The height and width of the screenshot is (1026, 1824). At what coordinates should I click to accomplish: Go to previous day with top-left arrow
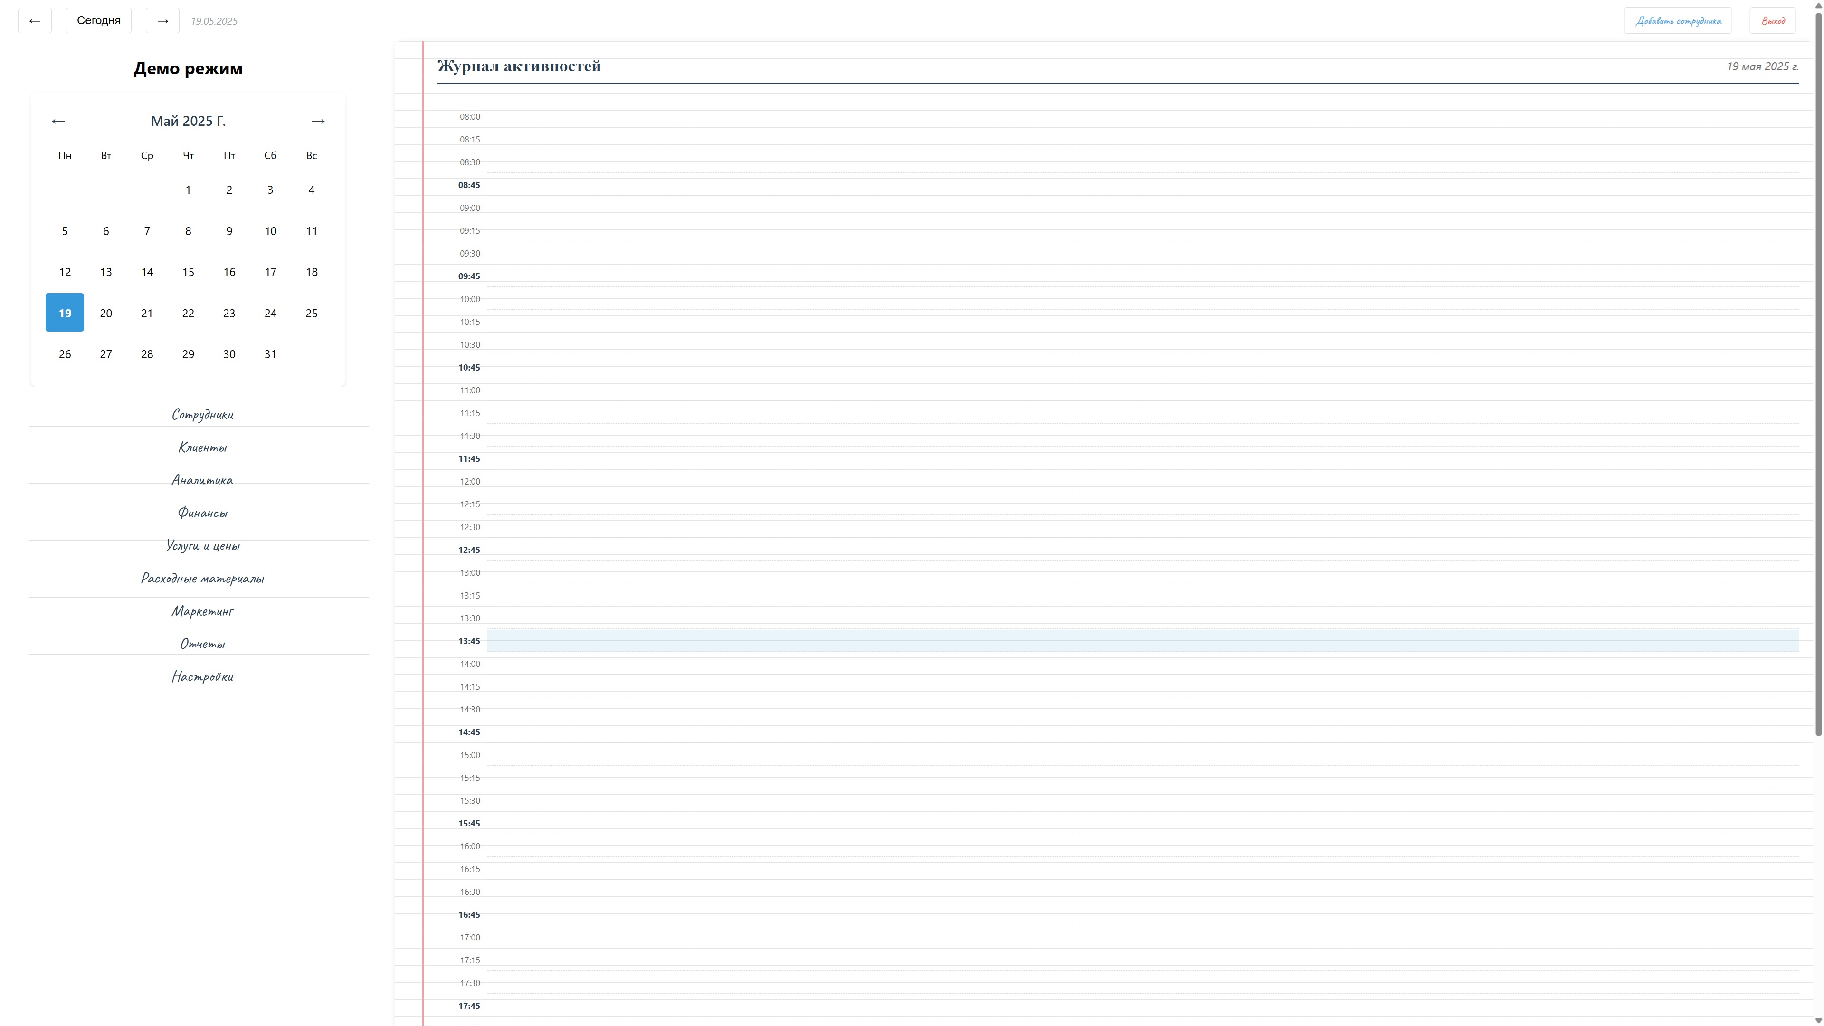35,20
